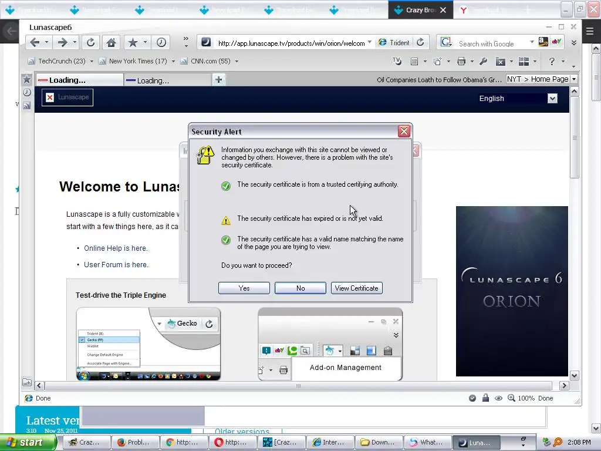Reload page using main toolbar refresh icon
The height and width of the screenshot is (451, 601).
click(90, 42)
